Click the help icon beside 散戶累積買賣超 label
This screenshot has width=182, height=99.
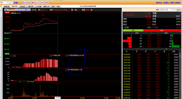[66, 70]
